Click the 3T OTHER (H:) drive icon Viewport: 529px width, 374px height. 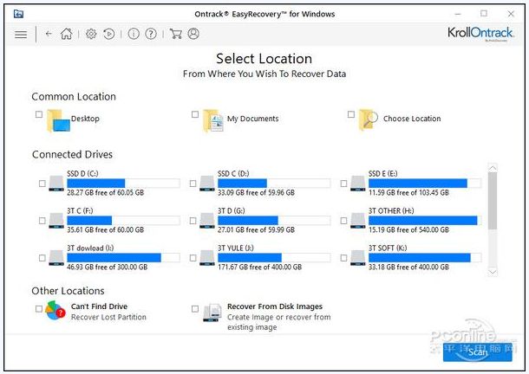click(x=358, y=221)
